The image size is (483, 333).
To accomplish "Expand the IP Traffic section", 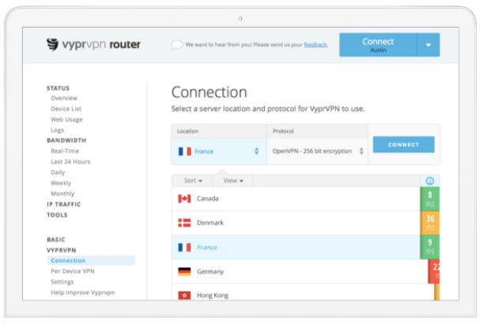I will pos(64,204).
